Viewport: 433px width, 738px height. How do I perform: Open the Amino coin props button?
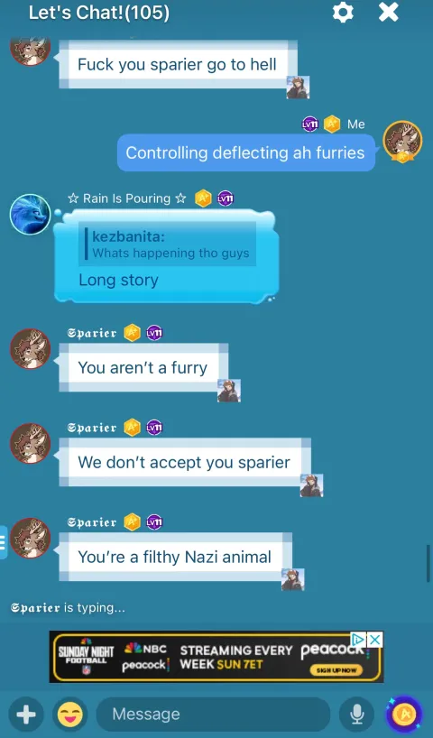pyautogui.click(x=404, y=715)
